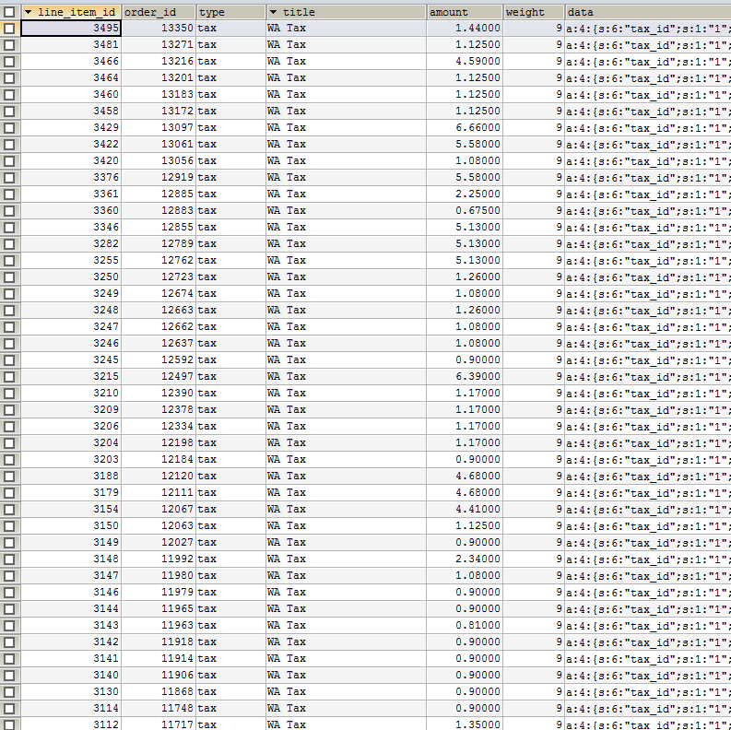
Task: Select the order_id cell 13350
Action: coord(159,29)
